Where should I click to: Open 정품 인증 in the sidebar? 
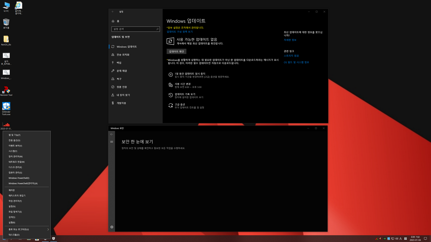[135, 87]
